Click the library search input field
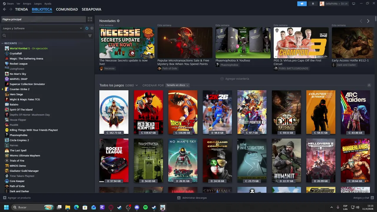The height and width of the screenshot is (212, 377). tap(47, 36)
